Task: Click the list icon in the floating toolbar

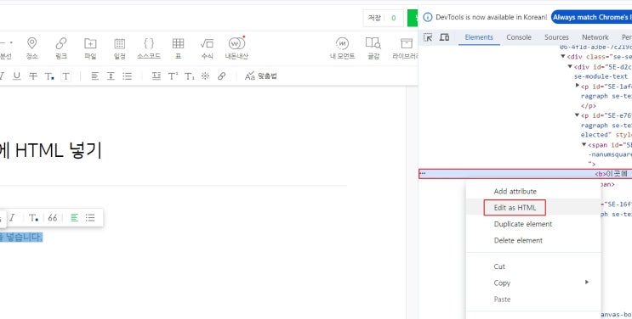Action: (90, 218)
